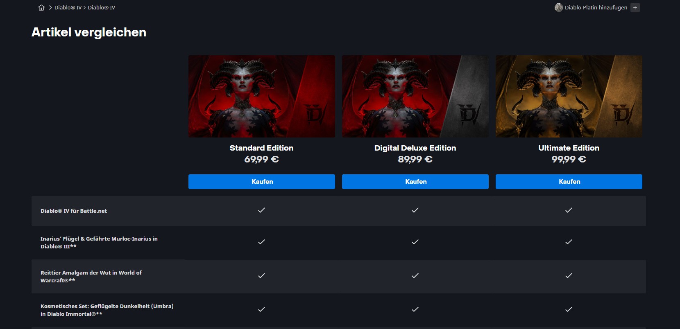Click Ultimate Edition checkmark for Diablo IV Battle.net
This screenshot has height=329, width=680.
point(569,210)
